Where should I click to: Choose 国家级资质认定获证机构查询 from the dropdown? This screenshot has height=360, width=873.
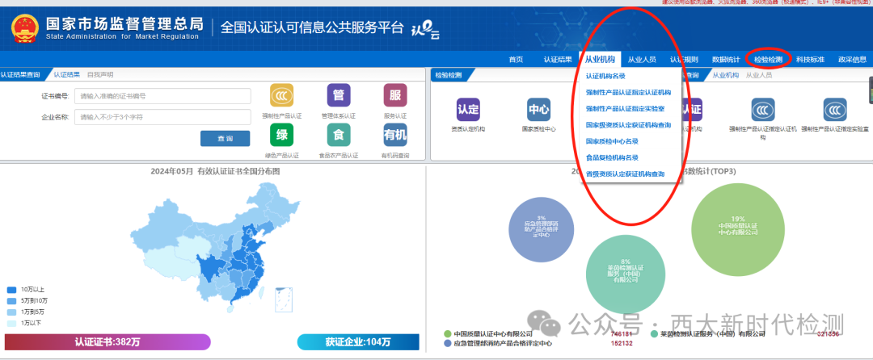coord(628,125)
